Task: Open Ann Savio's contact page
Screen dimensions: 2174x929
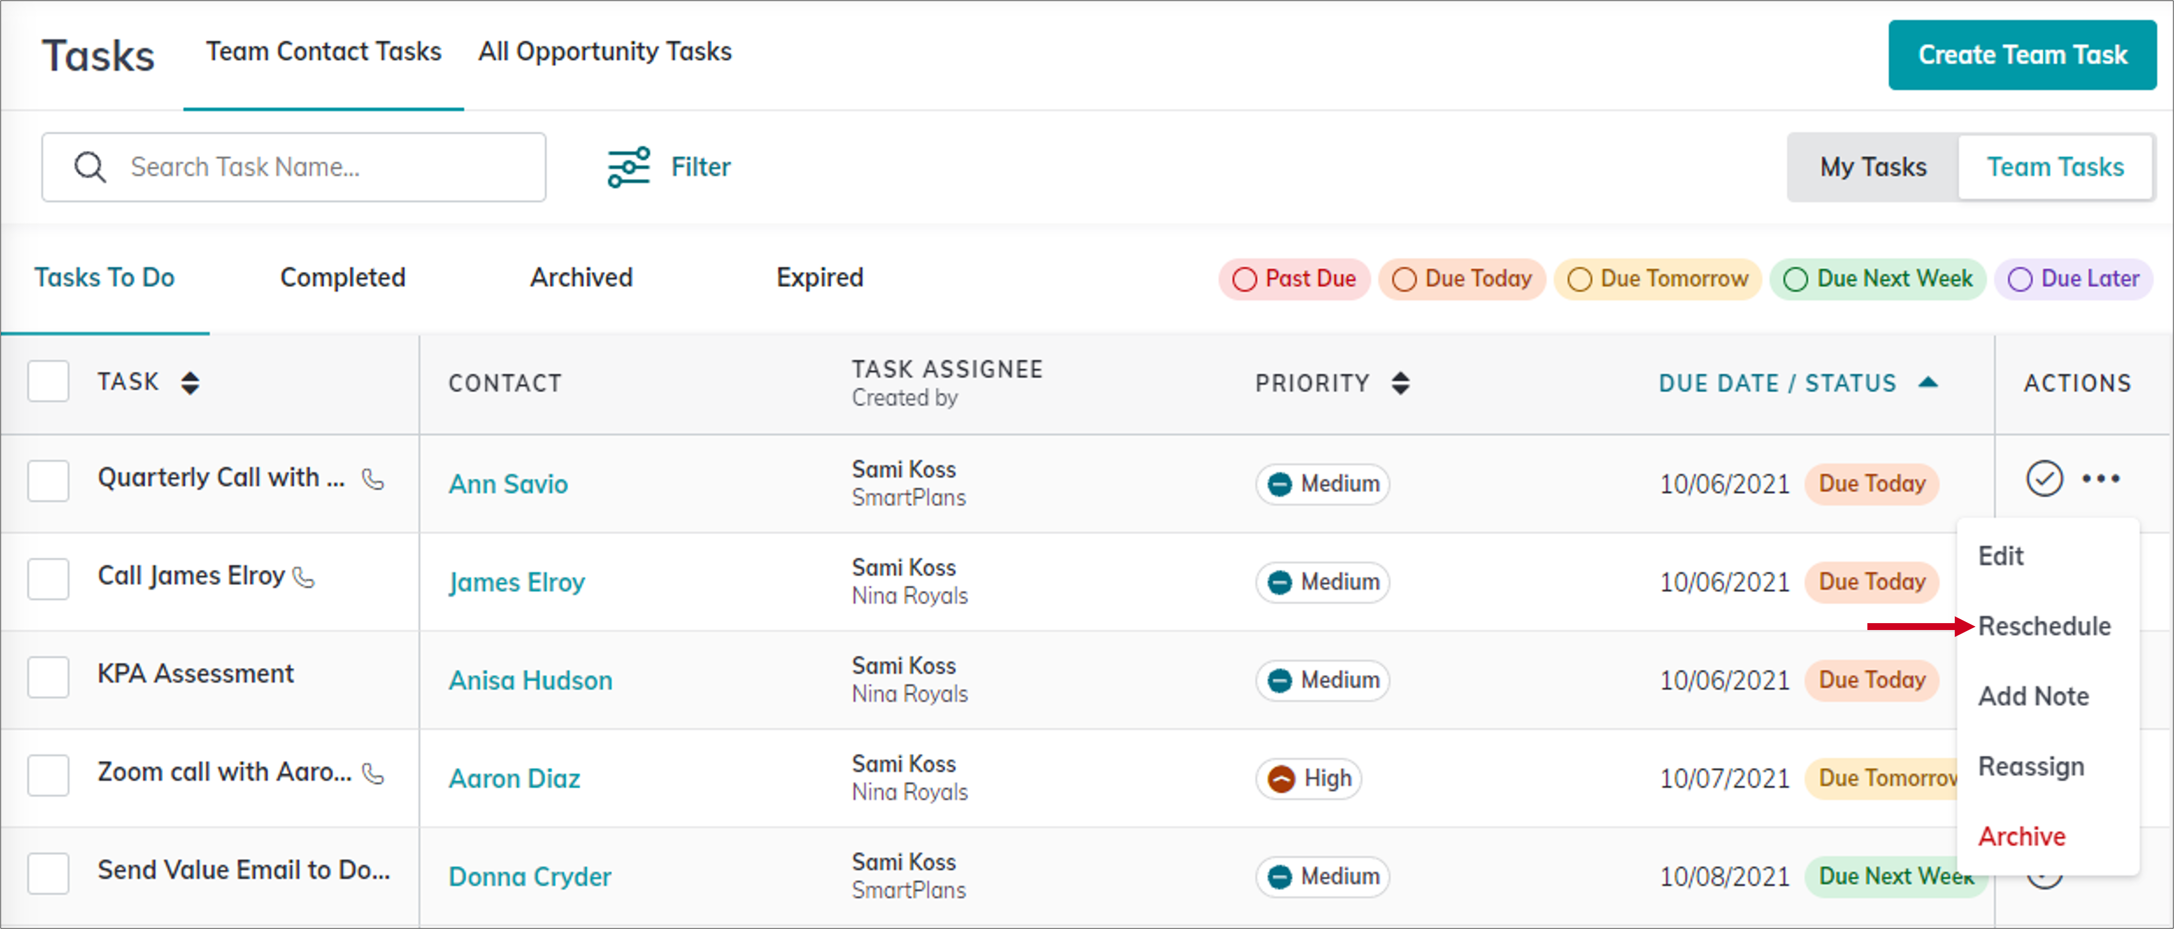Action: [x=507, y=483]
